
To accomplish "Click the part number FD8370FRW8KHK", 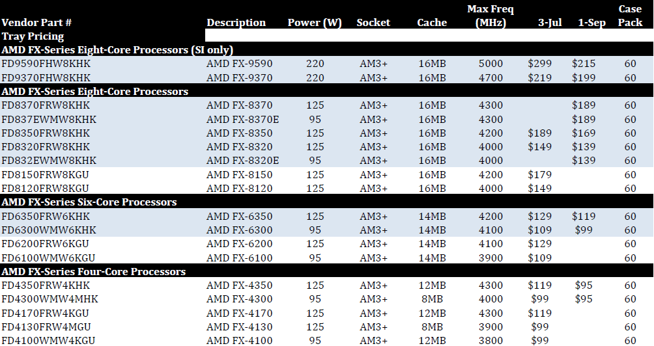I will tap(46, 105).
